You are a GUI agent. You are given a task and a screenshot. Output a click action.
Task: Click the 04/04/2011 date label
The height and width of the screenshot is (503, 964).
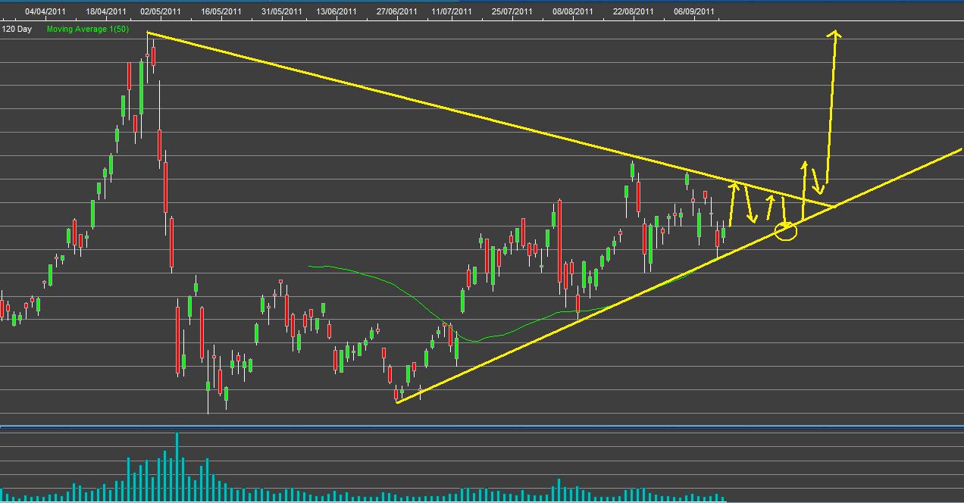pyautogui.click(x=45, y=11)
